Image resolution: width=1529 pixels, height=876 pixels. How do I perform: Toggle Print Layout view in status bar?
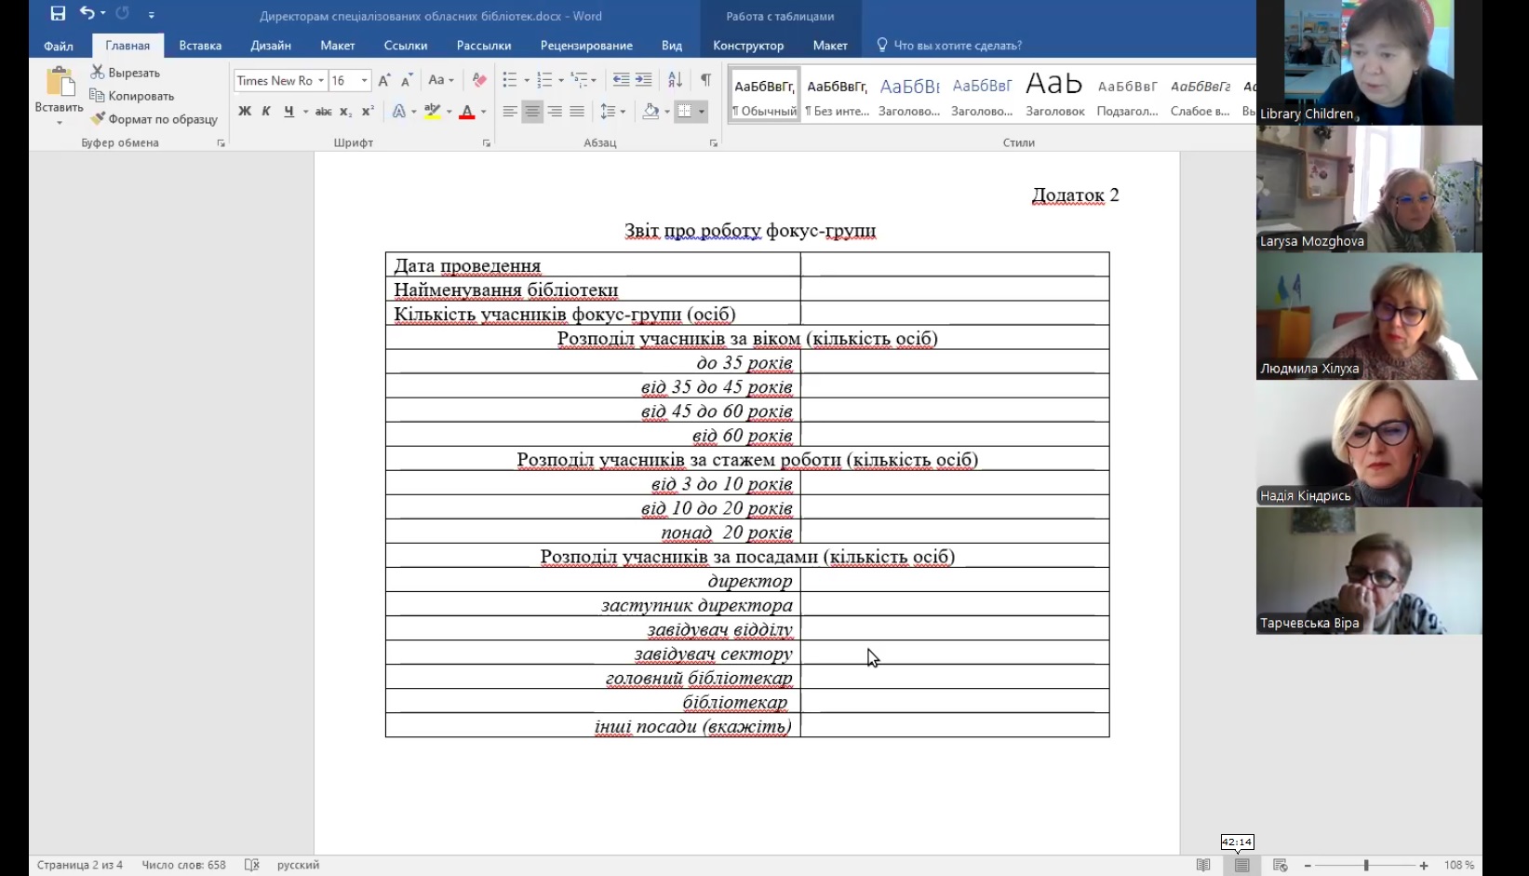click(x=1242, y=865)
